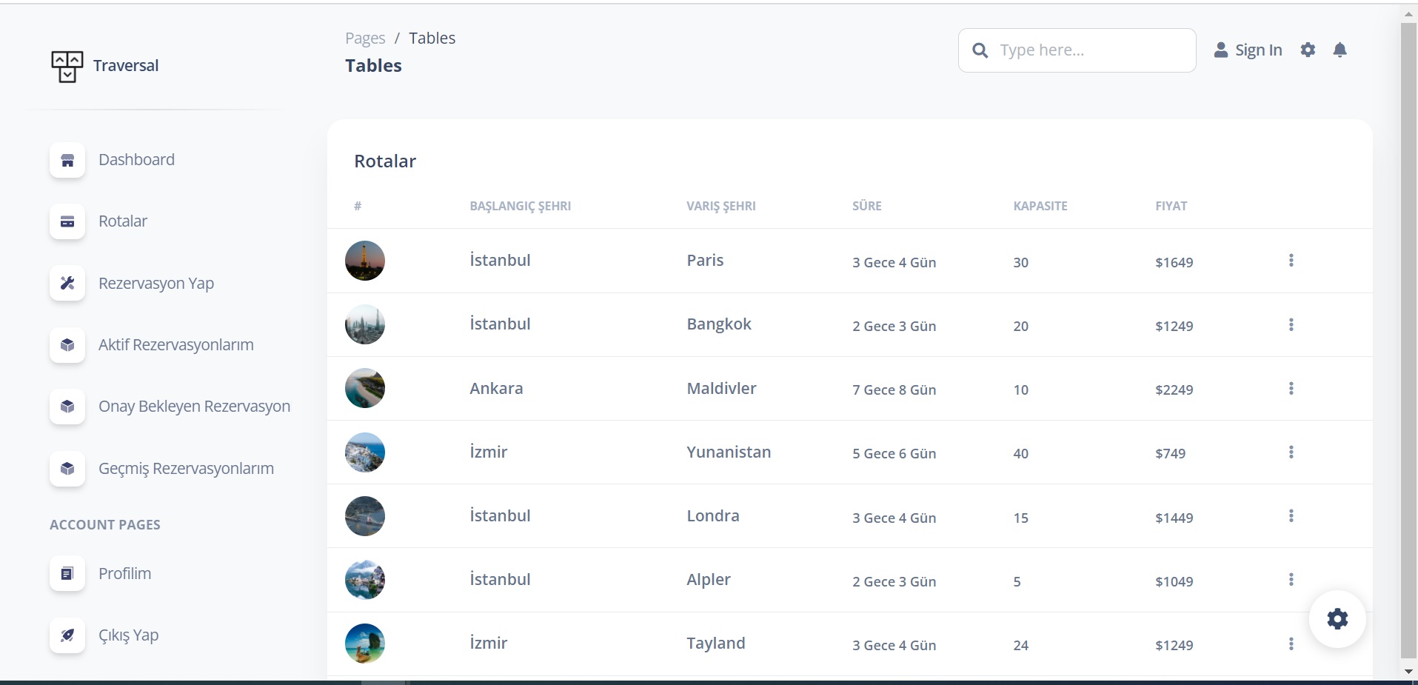Click the Çıkış Yap rocket icon

67,635
